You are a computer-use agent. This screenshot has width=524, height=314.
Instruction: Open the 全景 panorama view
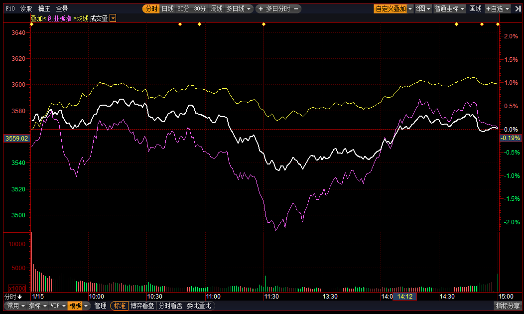62,8
